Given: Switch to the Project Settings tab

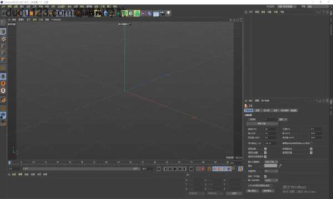Looking at the screenshot, I should tap(249, 111).
